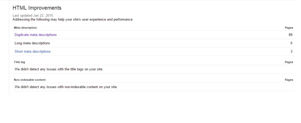
Task: Click the Meta description section header
Action: click(x=25, y=28)
